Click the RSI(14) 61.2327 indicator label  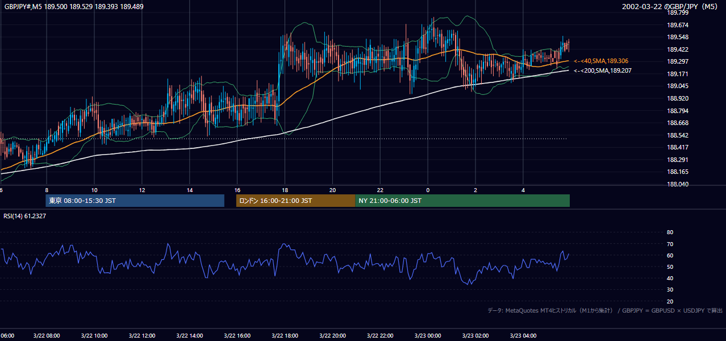point(25,216)
